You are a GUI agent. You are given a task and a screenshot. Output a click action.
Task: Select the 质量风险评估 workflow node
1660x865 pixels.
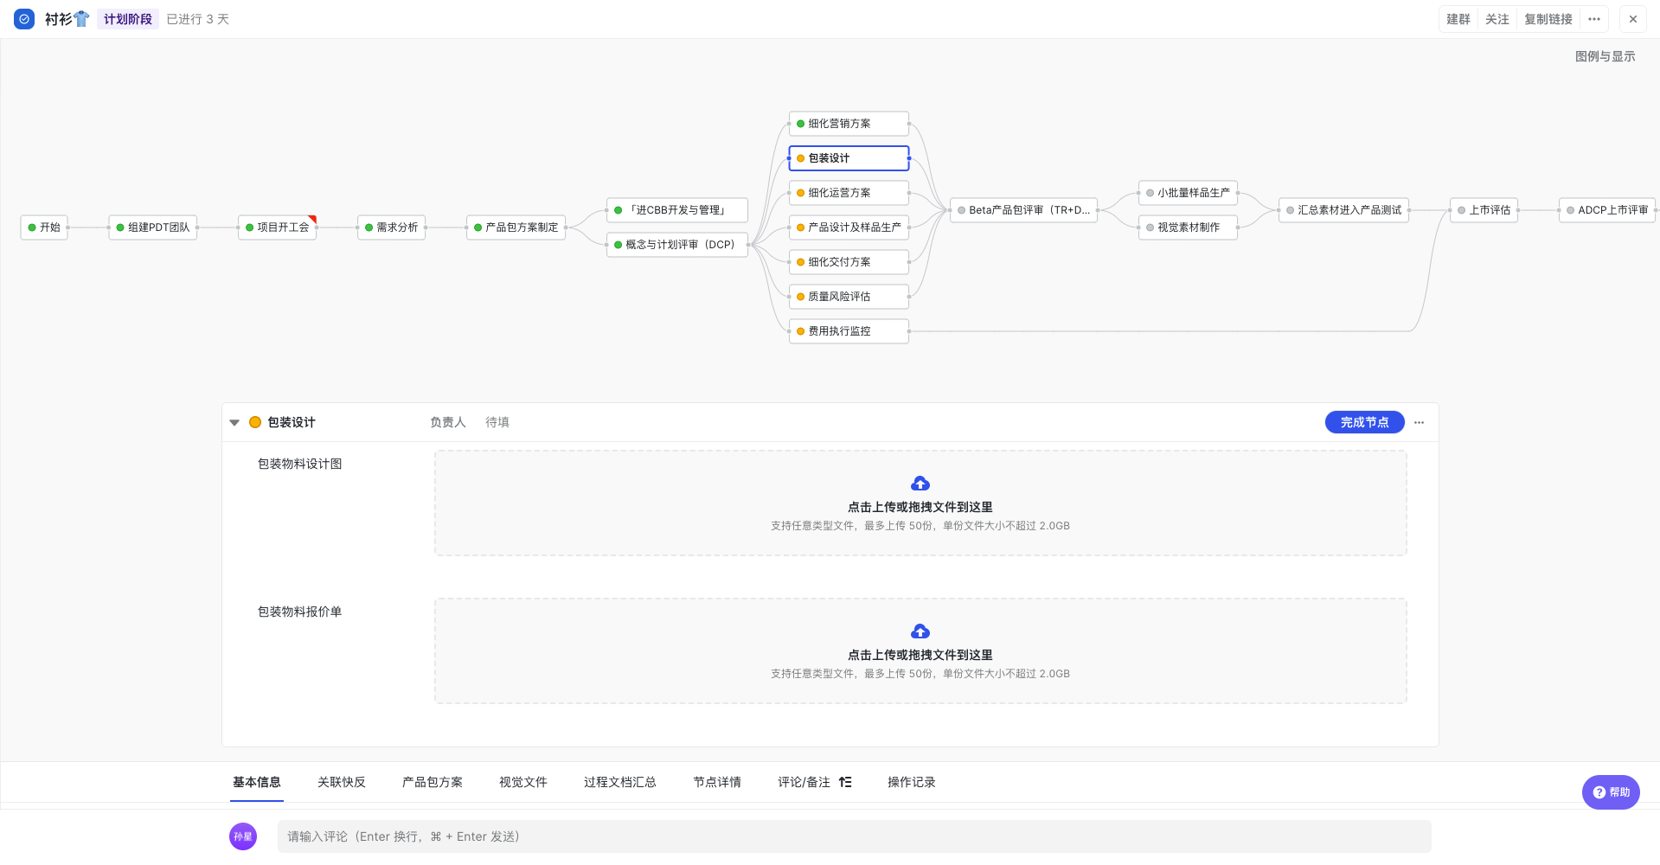(x=848, y=297)
